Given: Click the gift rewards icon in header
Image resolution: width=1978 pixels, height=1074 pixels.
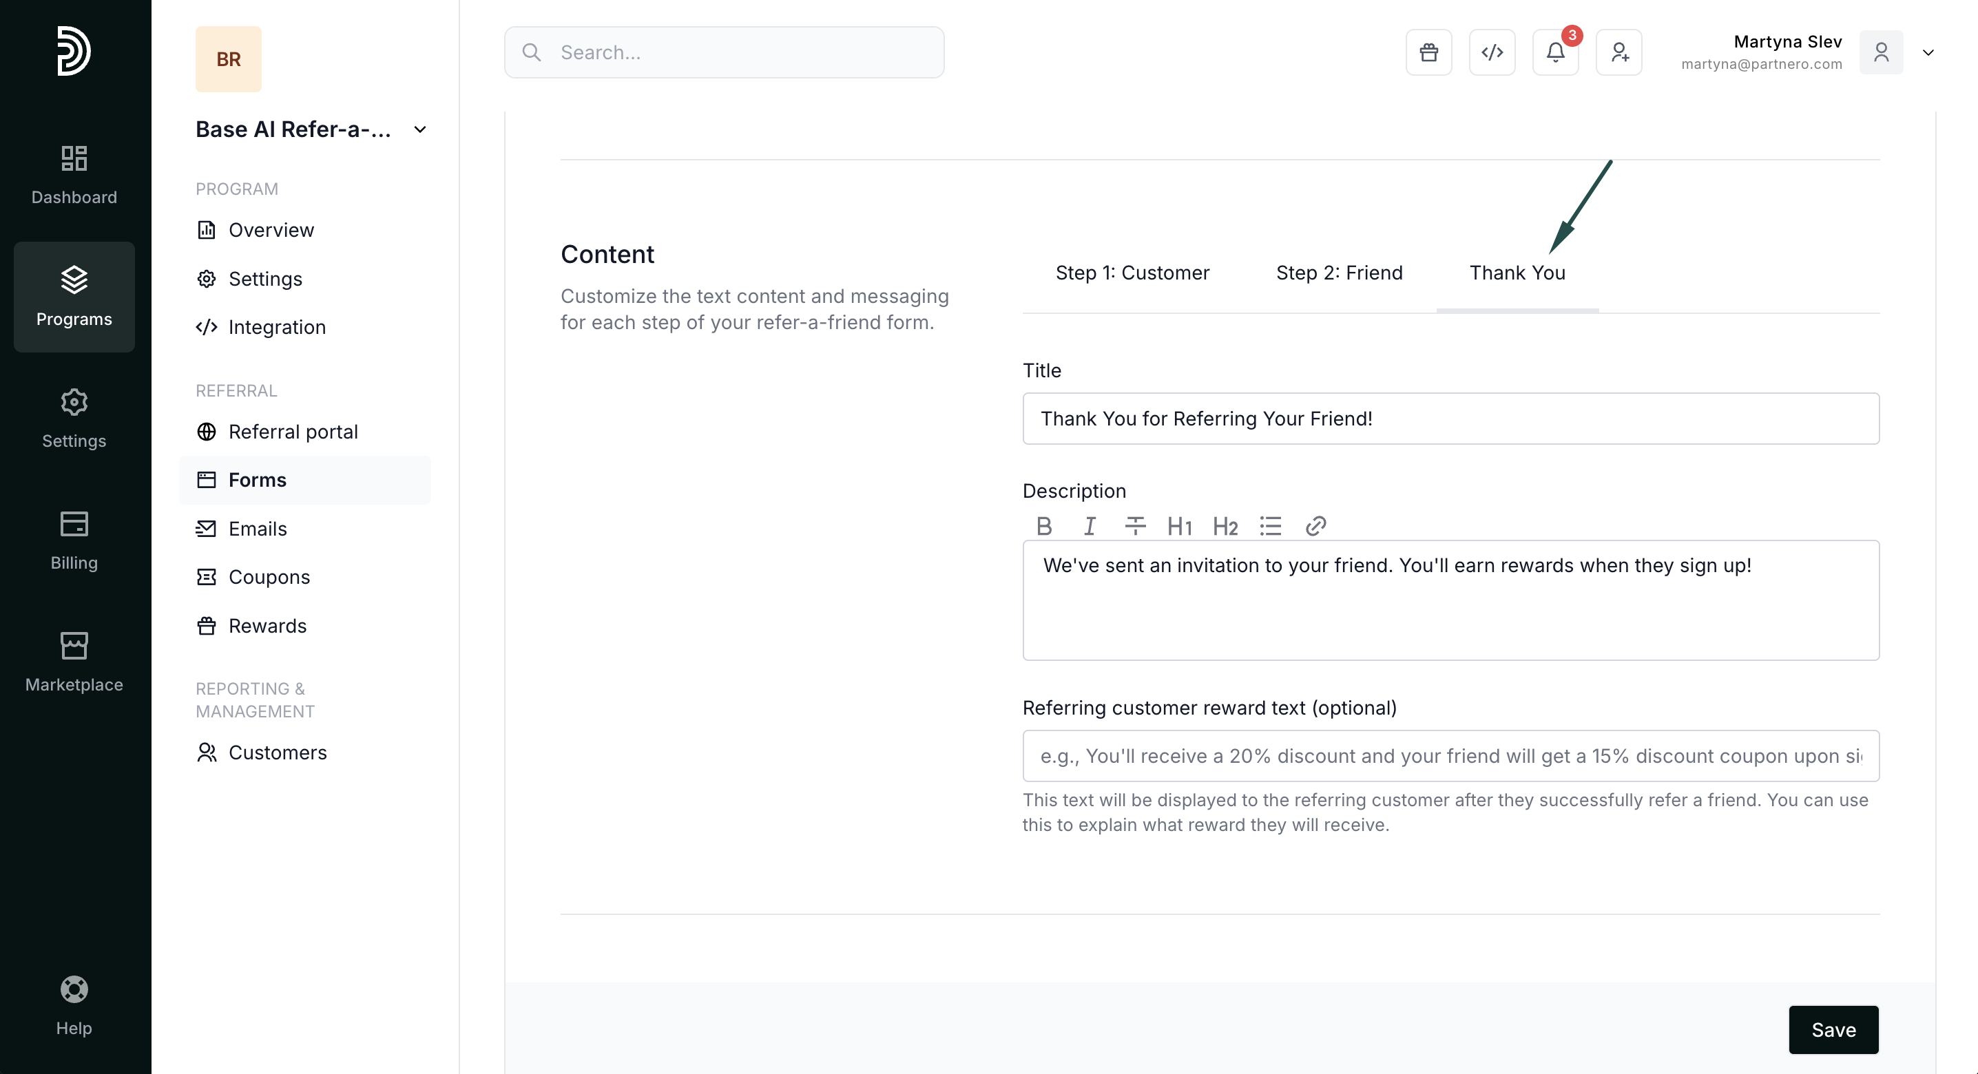Looking at the screenshot, I should tap(1428, 52).
